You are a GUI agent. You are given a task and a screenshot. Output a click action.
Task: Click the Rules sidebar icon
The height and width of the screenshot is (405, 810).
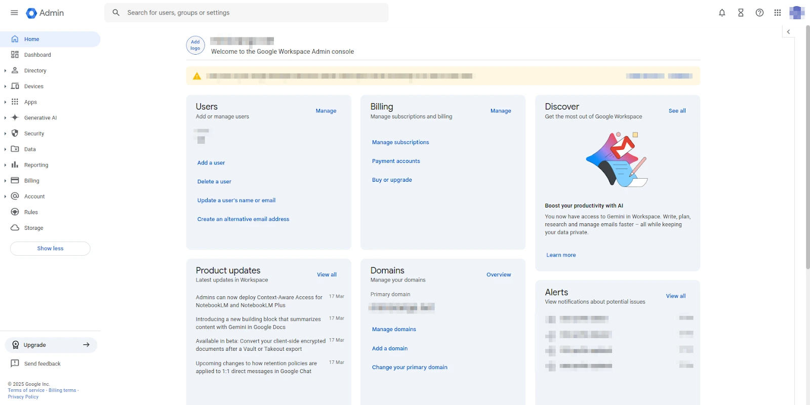(15, 212)
